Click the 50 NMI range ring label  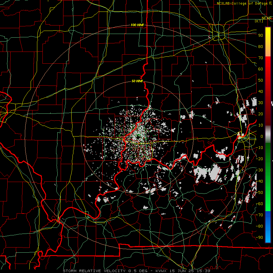tap(137, 81)
